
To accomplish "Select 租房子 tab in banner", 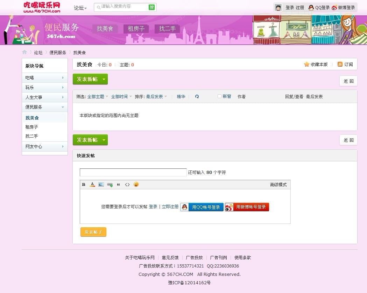I will pyautogui.click(x=136, y=29).
